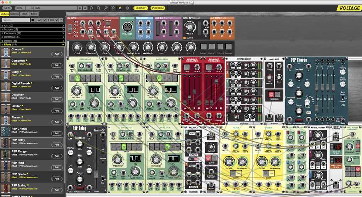Image resolution: width=362 pixels, height=197 pixels.
Task: Toggle the EXPO response button on Amplifier
Action: [277, 94]
